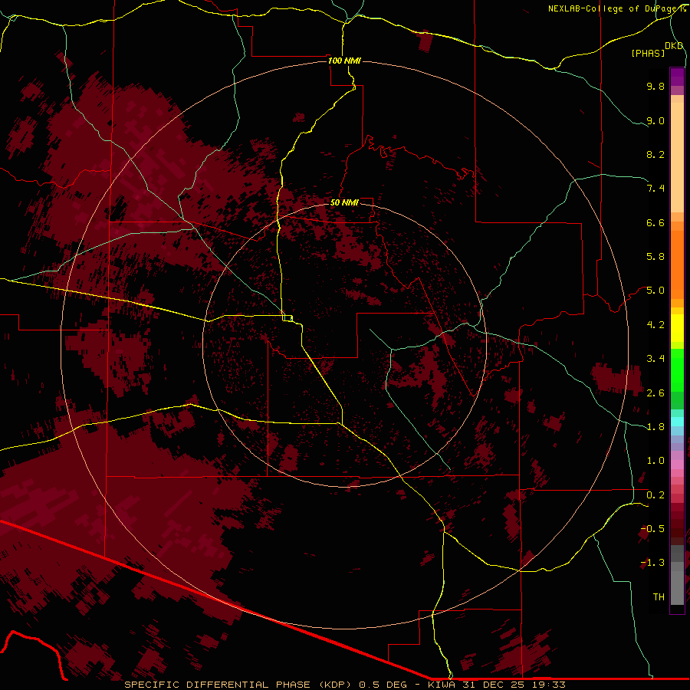The image size is (690, 690).
Task: Select the 4.2 scale label
Action: click(x=655, y=325)
